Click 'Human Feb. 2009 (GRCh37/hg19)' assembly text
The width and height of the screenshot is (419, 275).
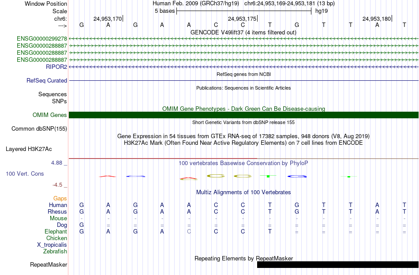tap(195, 4)
